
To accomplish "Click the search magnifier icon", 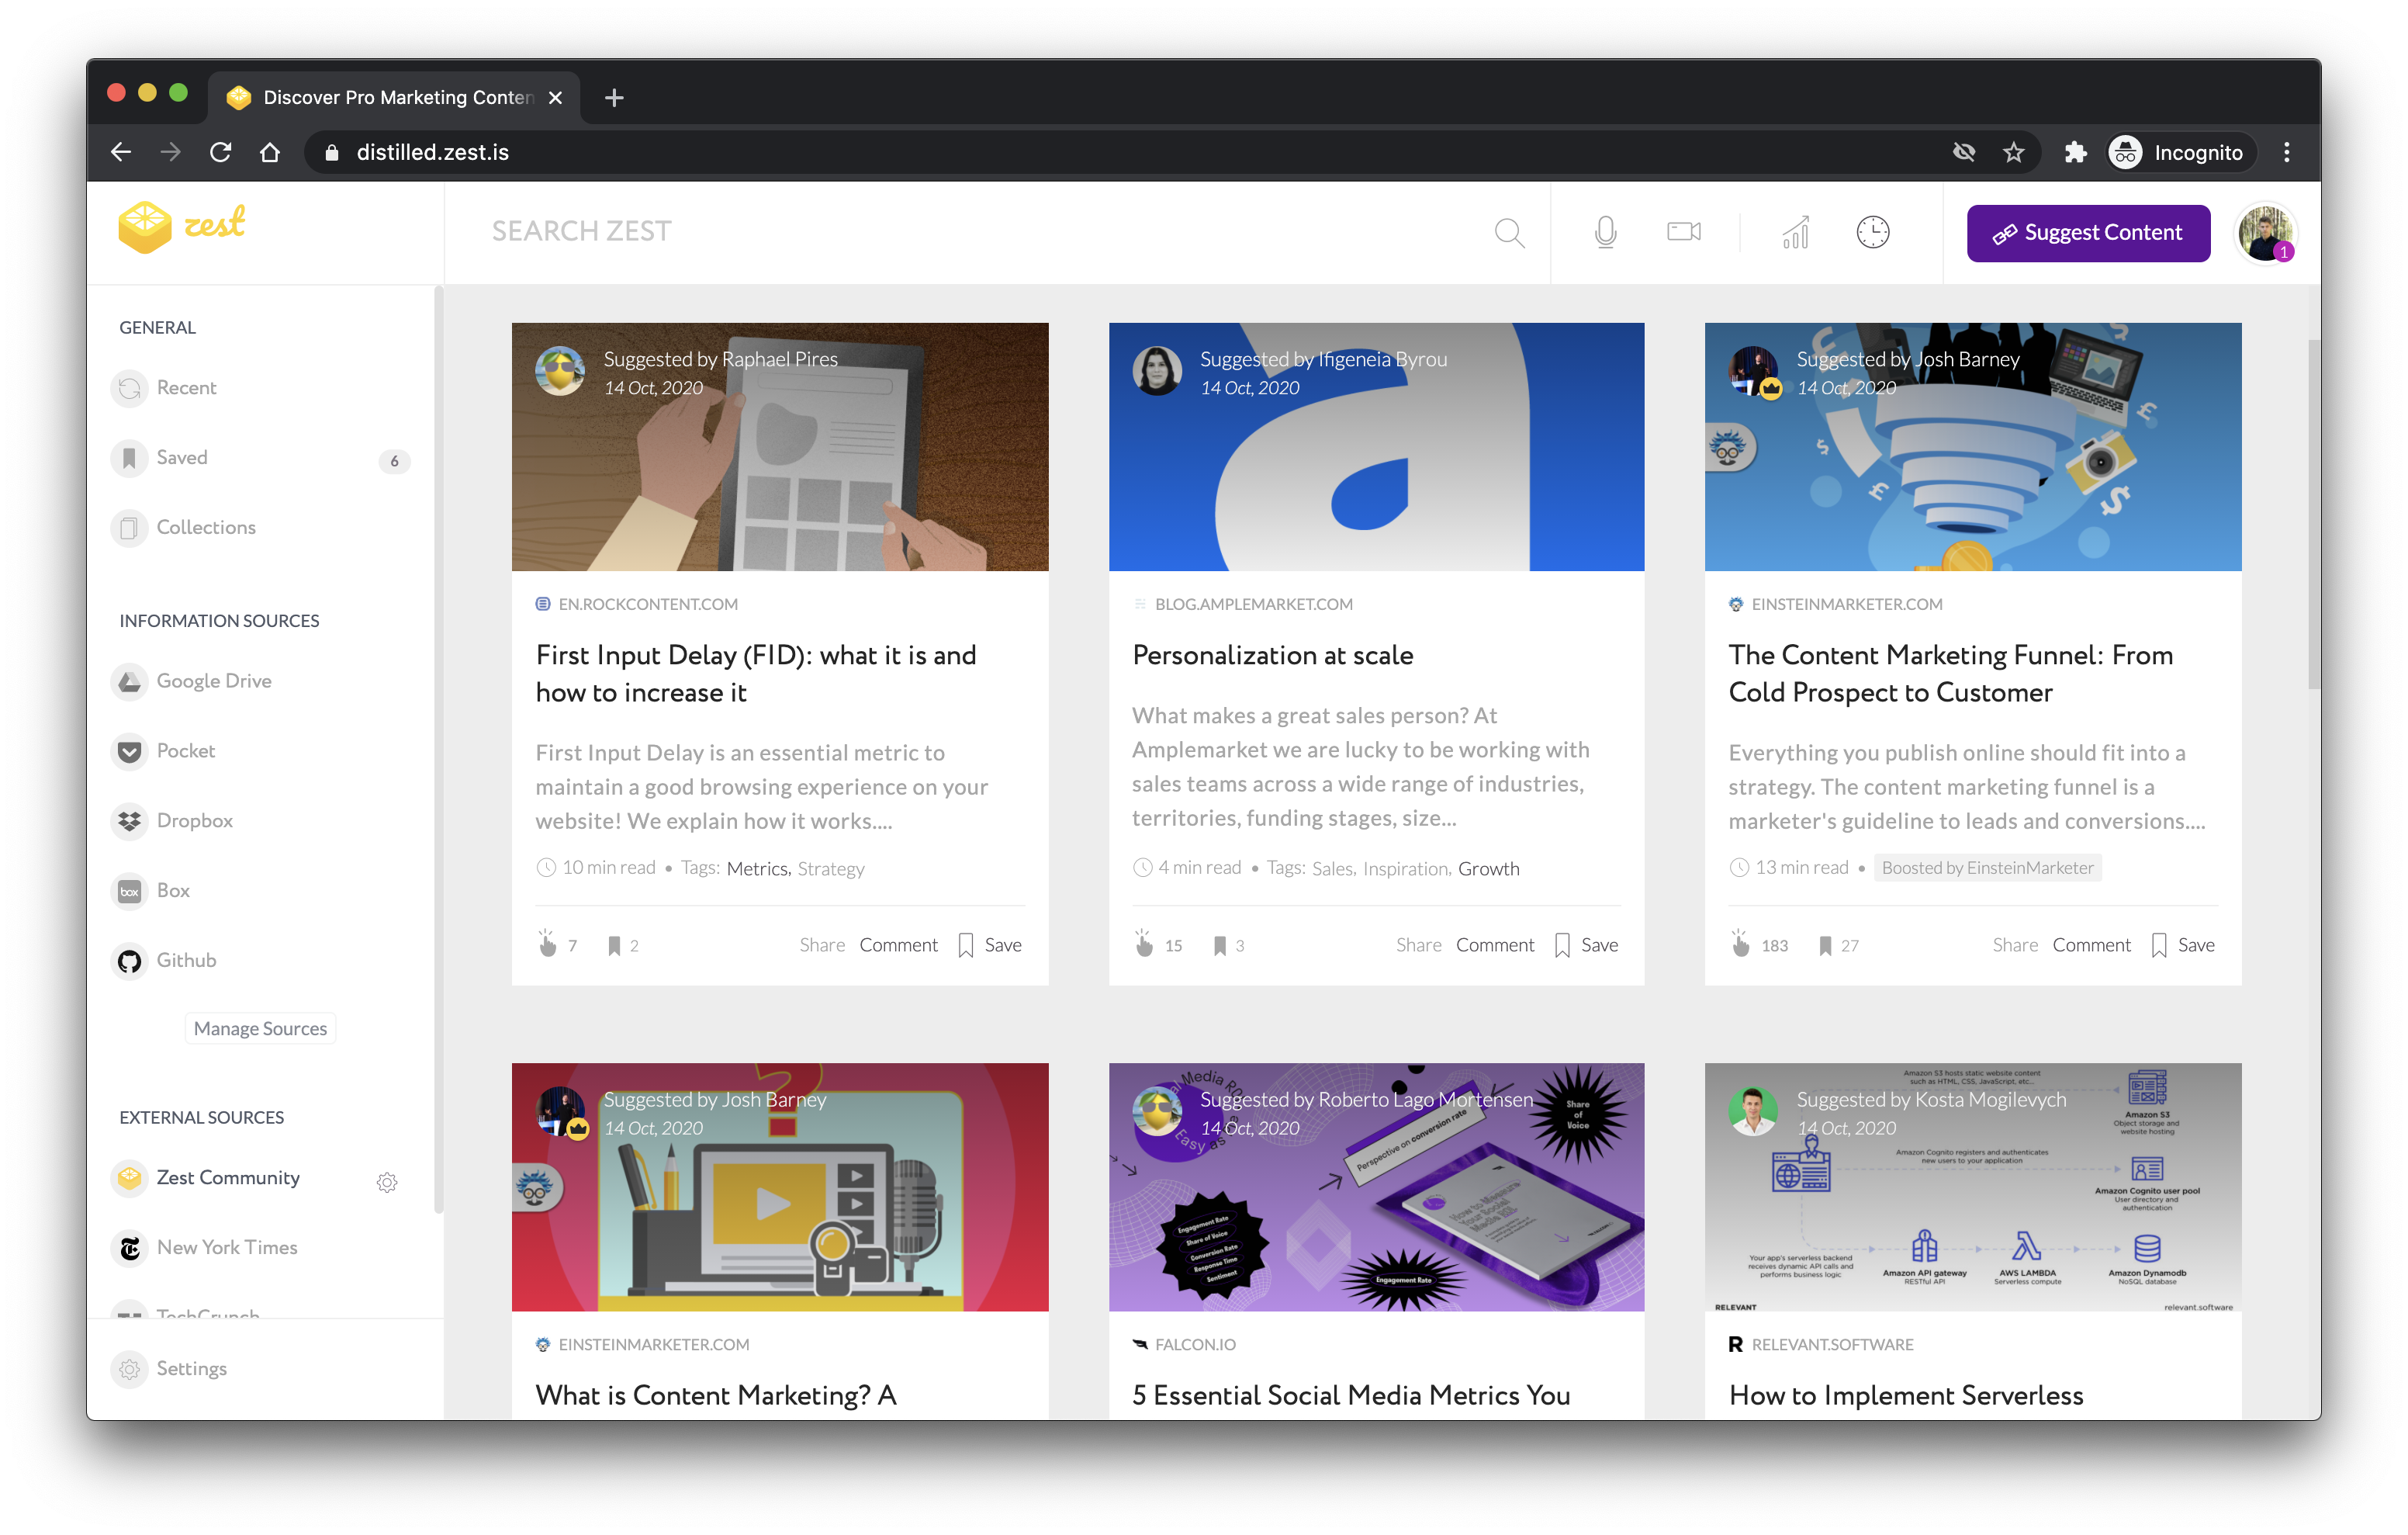I will pos(1509,232).
